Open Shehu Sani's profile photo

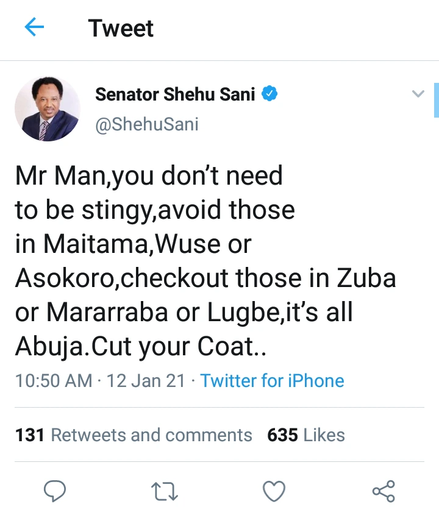point(48,109)
